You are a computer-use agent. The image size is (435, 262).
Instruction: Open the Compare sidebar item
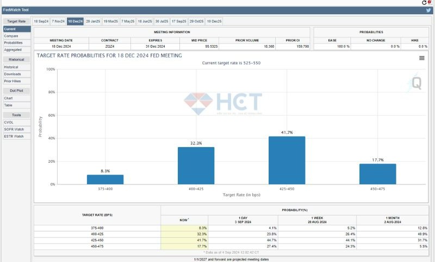click(x=17, y=36)
